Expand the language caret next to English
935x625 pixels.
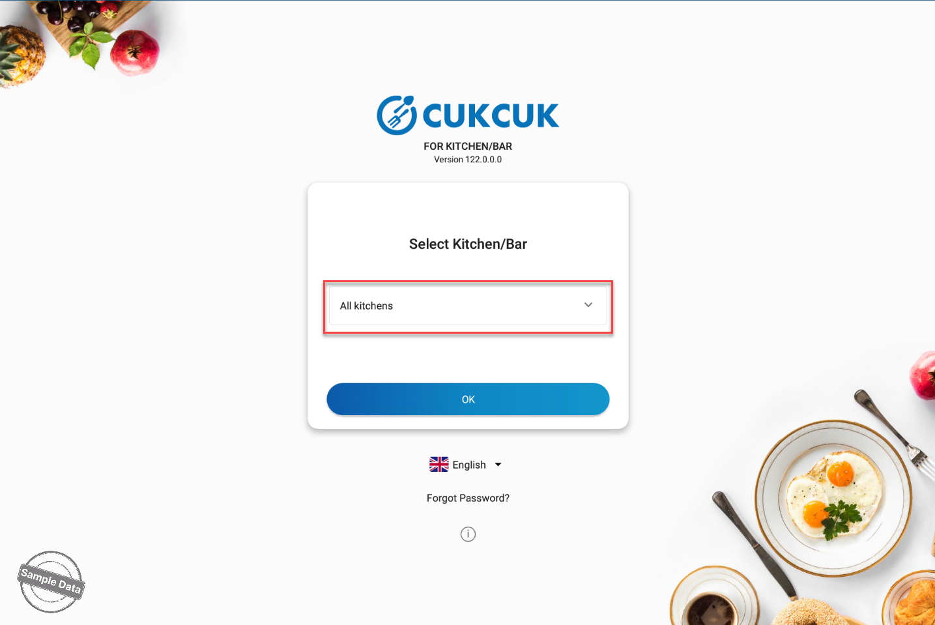point(498,465)
